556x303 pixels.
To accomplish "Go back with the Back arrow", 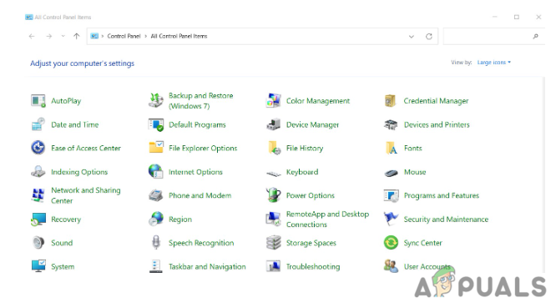I will point(32,36).
